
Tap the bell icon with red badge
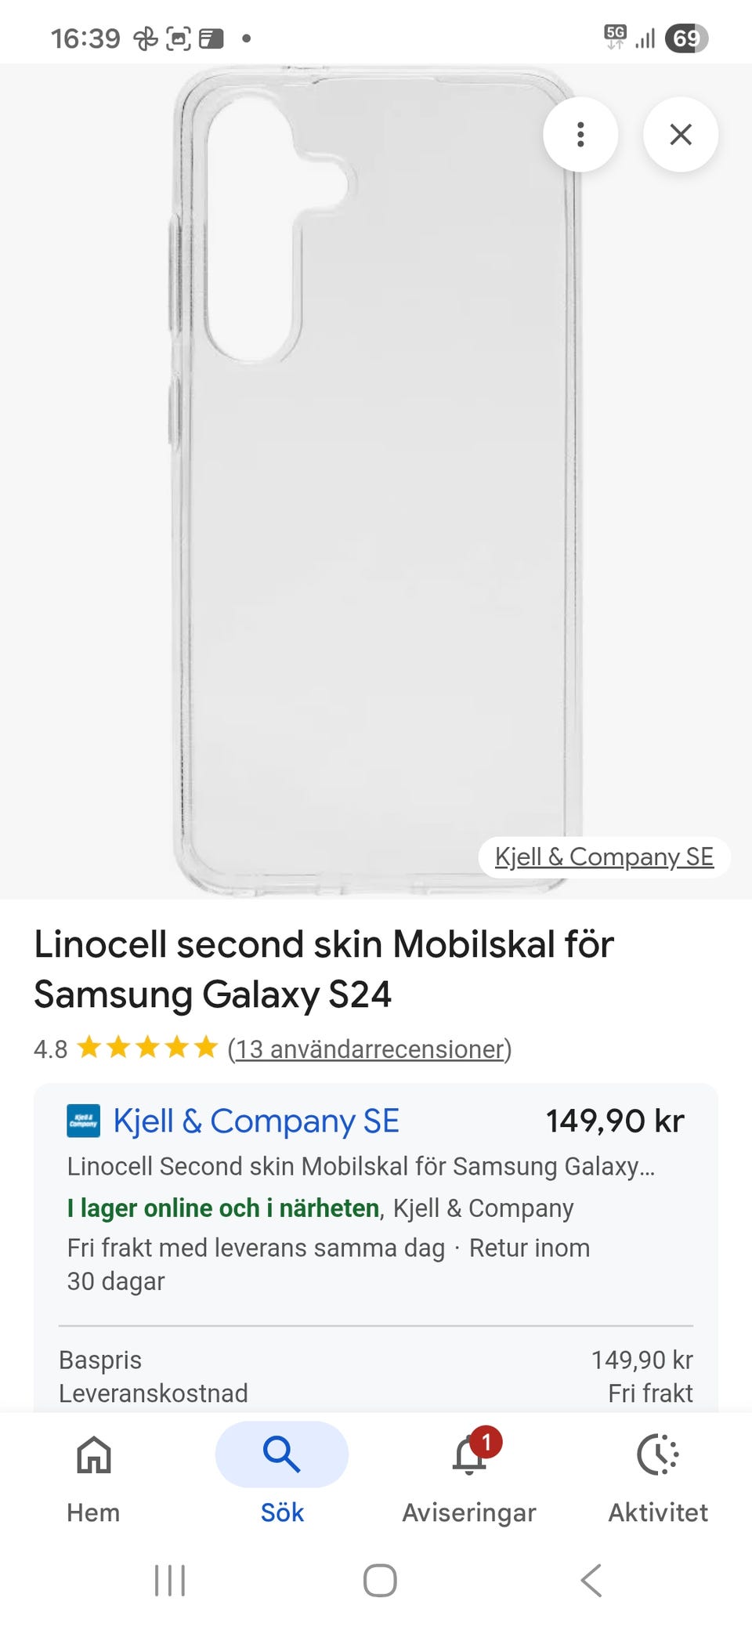point(471,1454)
